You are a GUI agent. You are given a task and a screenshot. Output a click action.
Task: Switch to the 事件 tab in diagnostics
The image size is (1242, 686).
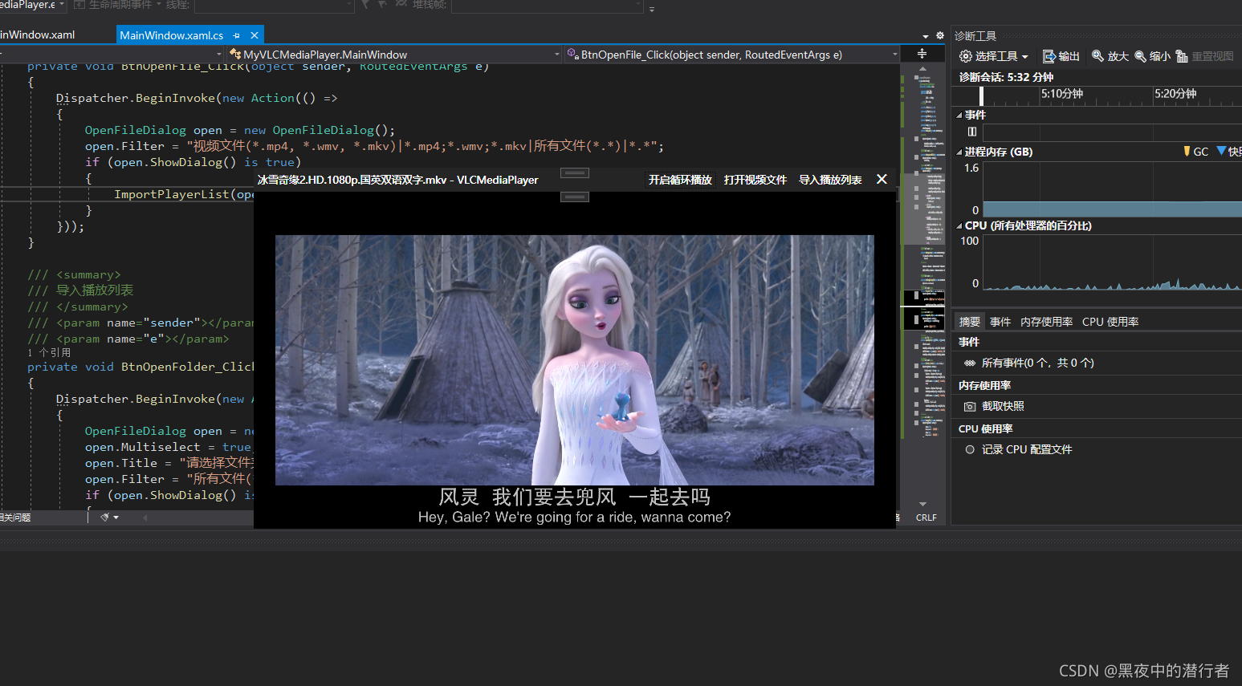click(x=1000, y=322)
